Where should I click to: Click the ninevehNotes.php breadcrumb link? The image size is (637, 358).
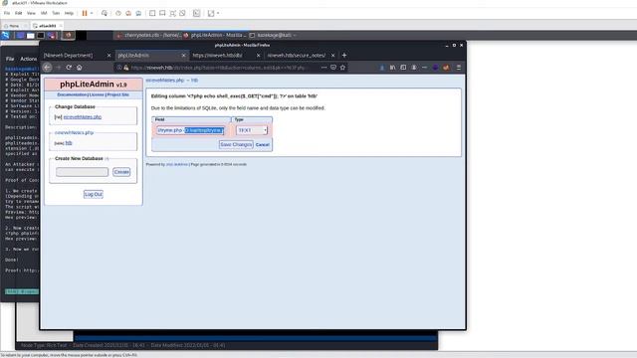click(x=165, y=81)
